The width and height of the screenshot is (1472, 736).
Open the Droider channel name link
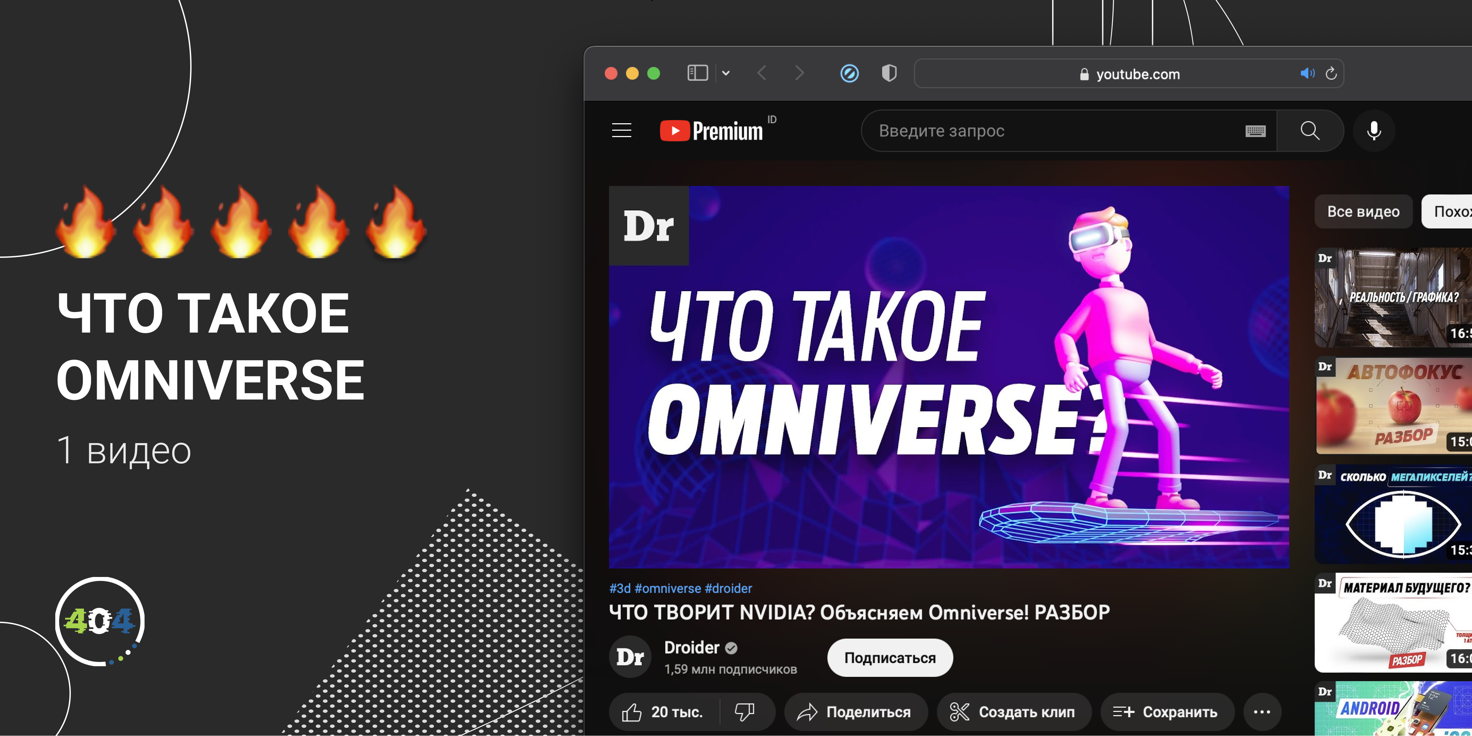(692, 647)
